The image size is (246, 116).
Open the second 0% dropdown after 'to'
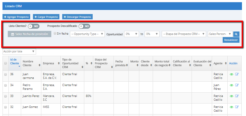coord(152,34)
